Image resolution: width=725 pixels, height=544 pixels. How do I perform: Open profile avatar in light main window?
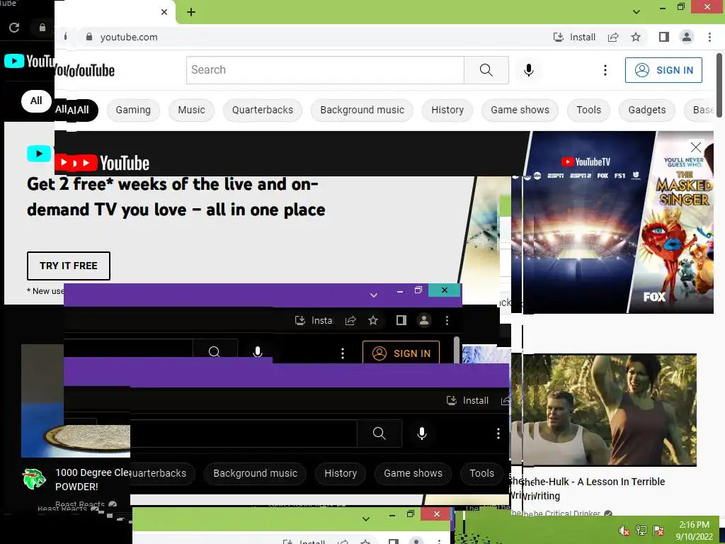pyautogui.click(x=687, y=37)
